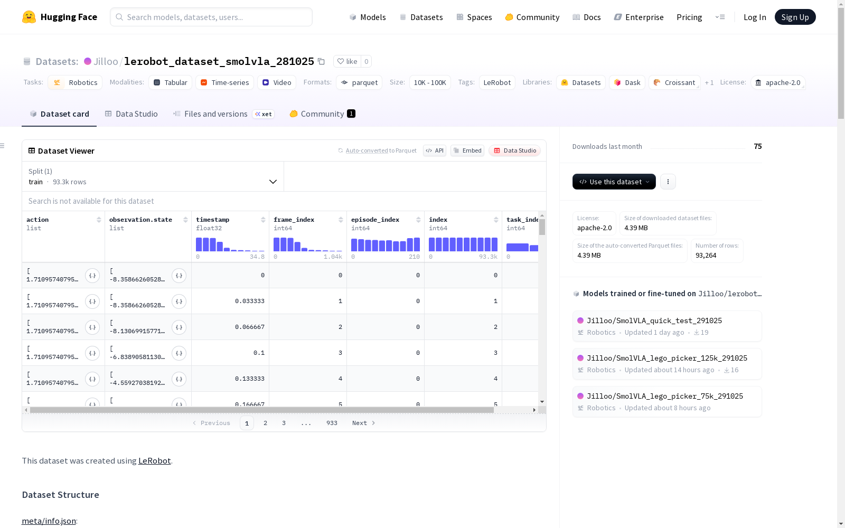Show the +1 additional libraries
This screenshot has height=528, width=845.
point(709,82)
